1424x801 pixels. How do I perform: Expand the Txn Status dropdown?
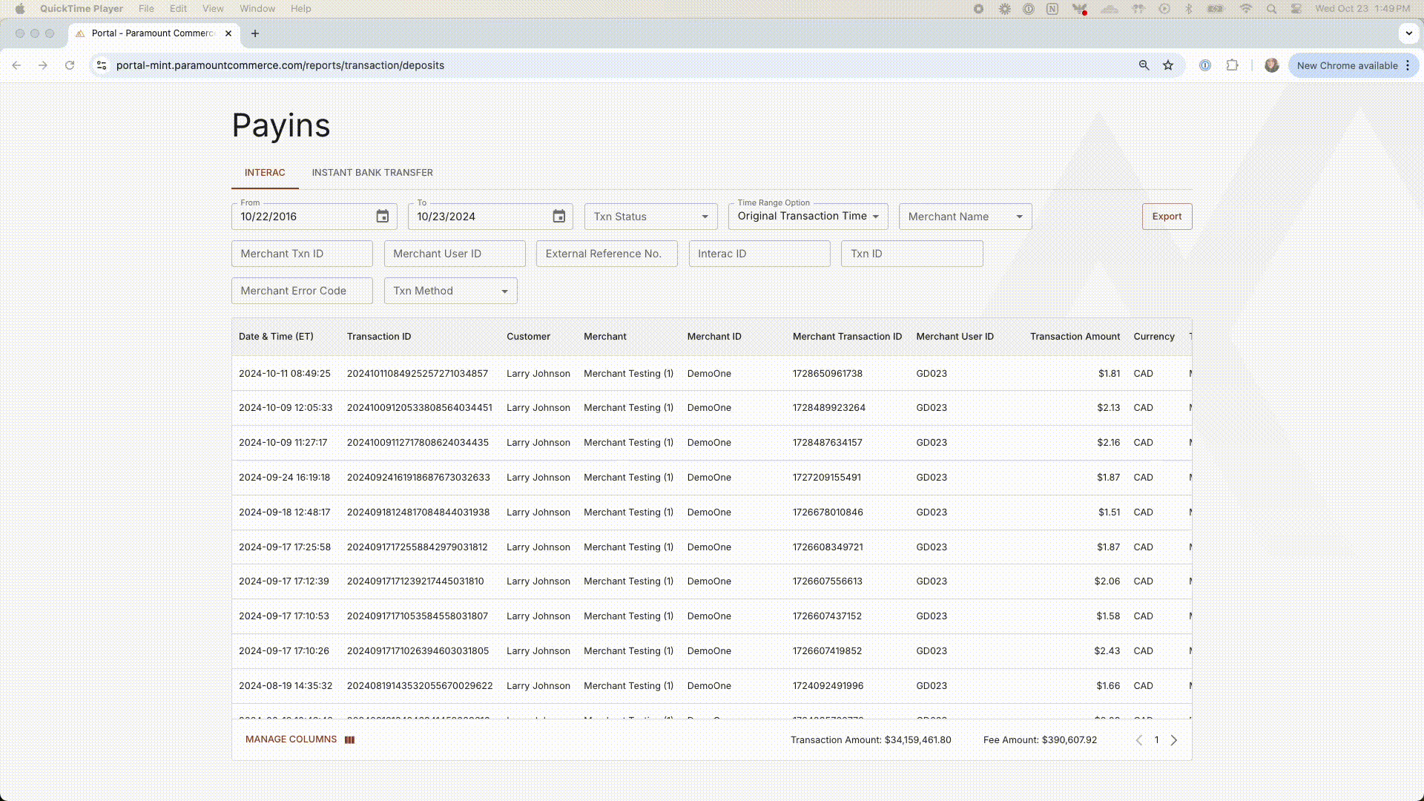click(650, 217)
